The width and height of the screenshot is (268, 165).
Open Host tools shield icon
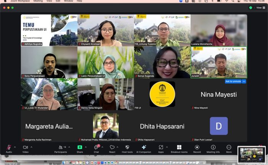pyautogui.click(x=127, y=148)
